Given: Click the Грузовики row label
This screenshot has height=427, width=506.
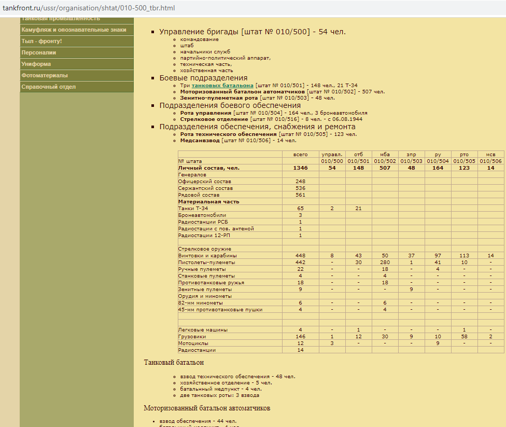Looking at the screenshot, I should tap(191, 337).
